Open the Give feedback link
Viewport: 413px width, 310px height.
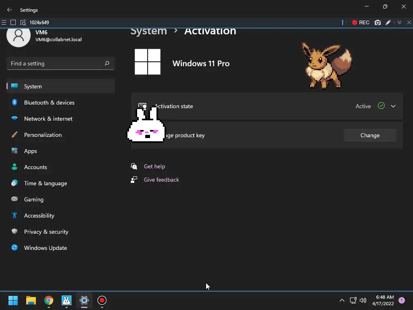[161, 180]
